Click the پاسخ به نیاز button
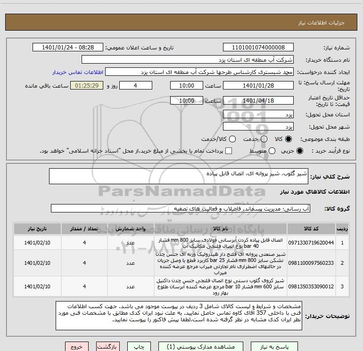 tap(274, 347)
